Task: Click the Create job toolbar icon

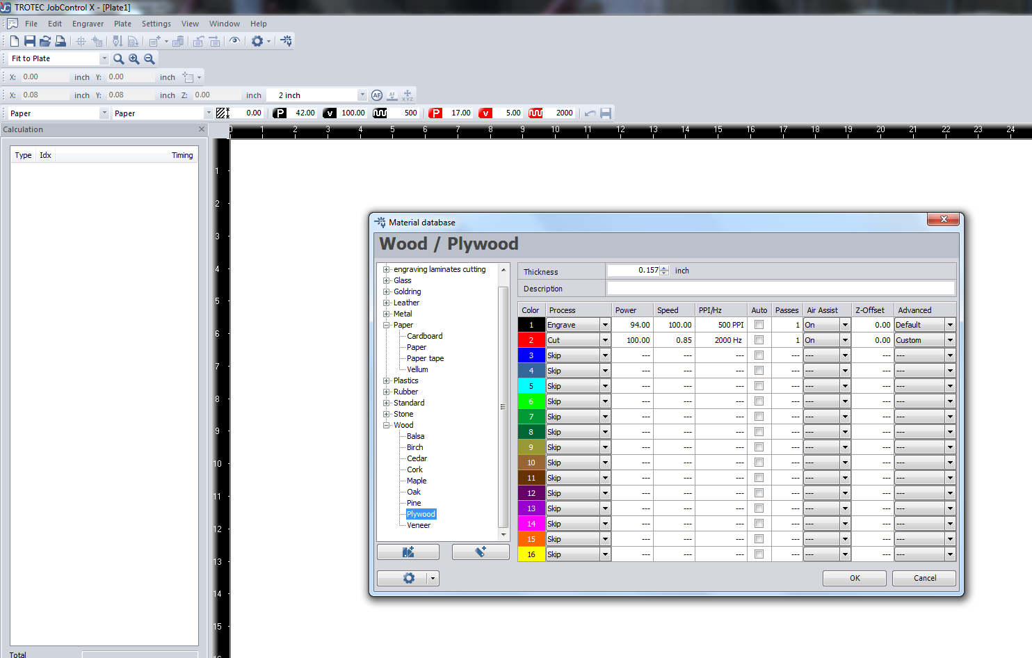Action: 154,41
